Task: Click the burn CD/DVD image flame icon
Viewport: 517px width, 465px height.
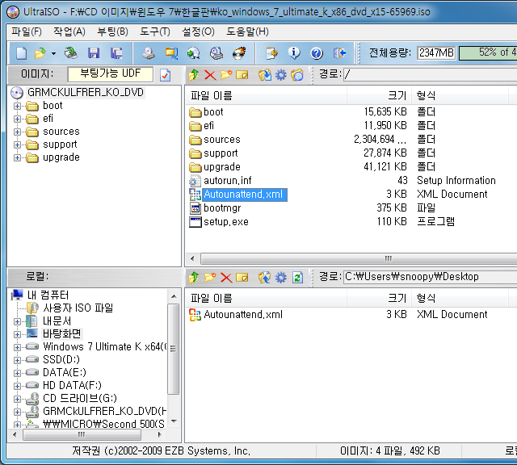Action: click(239, 52)
